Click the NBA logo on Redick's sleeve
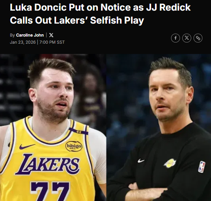 [202, 167]
